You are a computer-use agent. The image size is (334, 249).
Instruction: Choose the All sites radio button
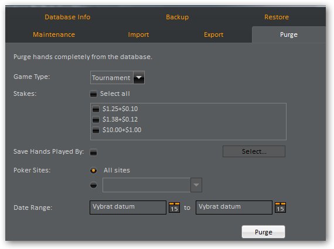pyautogui.click(x=94, y=171)
